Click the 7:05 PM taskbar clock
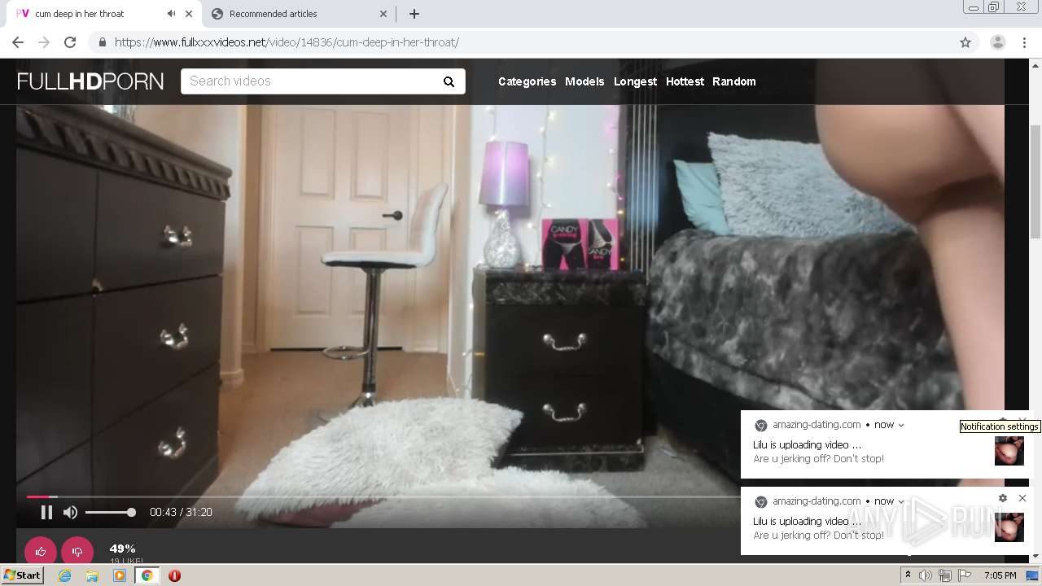Viewport: 1042px width, 586px height. coord(1000,575)
